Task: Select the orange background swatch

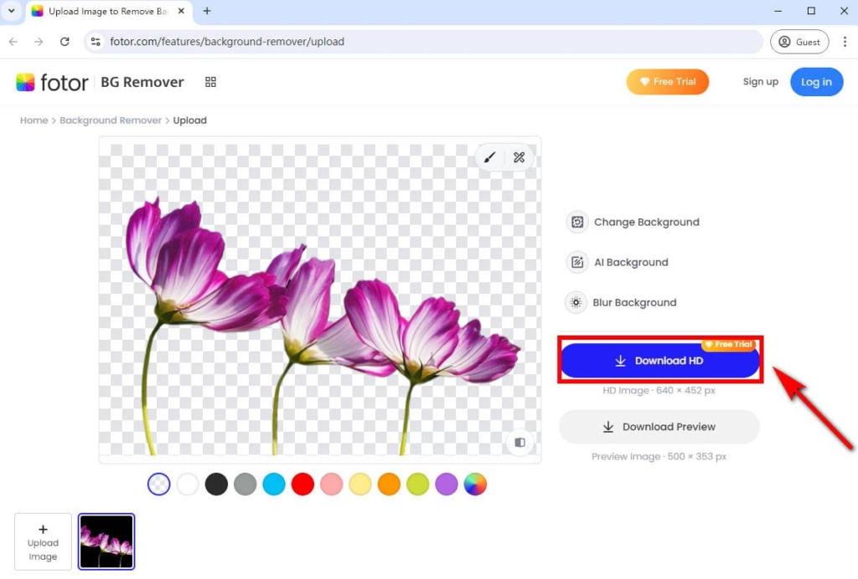Action: [x=389, y=484]
